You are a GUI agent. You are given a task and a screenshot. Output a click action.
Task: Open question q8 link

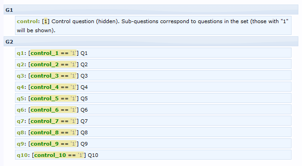point(20,132)
